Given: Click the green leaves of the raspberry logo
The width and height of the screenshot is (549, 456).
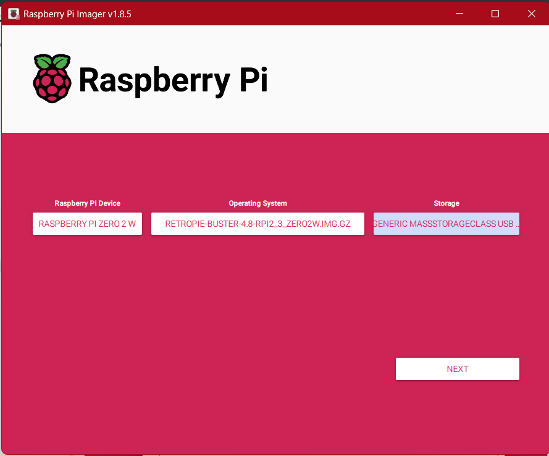Looking at the screenshot, I should pos(52,61).
